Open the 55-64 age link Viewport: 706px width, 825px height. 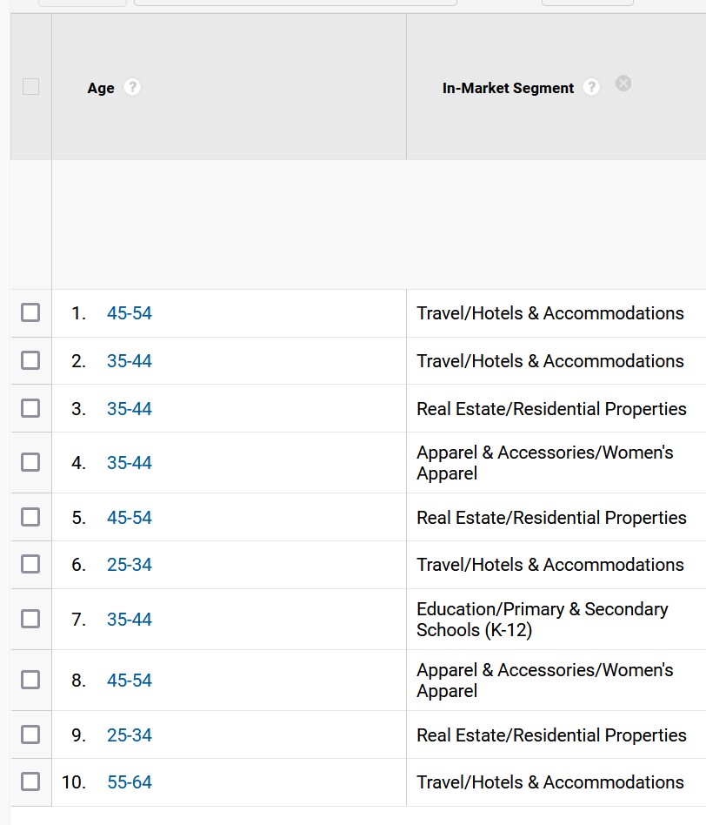[x=130, y=781]
